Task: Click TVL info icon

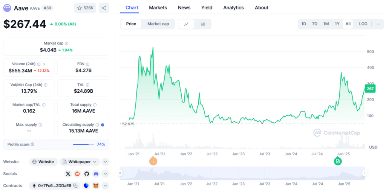Action: [87, 85]
